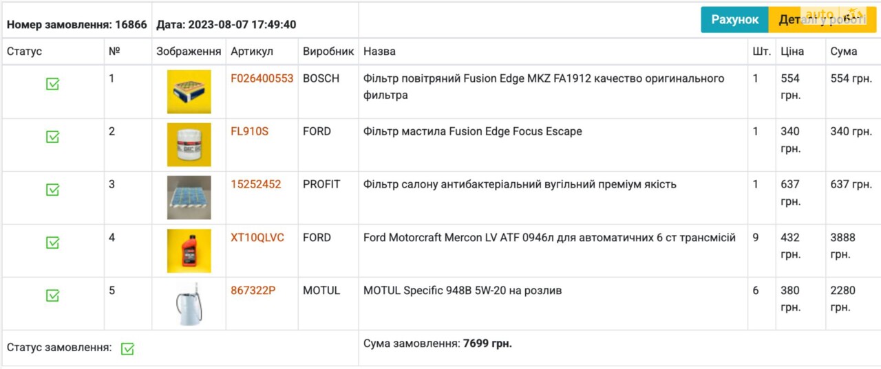The height and width of the screenshot is (369, 881).
Task: Toggle status checkbox for item 1
Action: click(52, 84)
